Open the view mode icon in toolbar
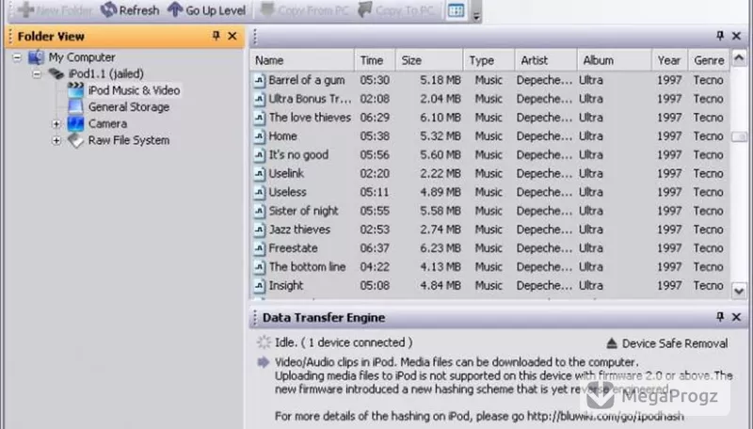Image resolution: width=753 pixels, height=429 pixels. click(456, 10)
